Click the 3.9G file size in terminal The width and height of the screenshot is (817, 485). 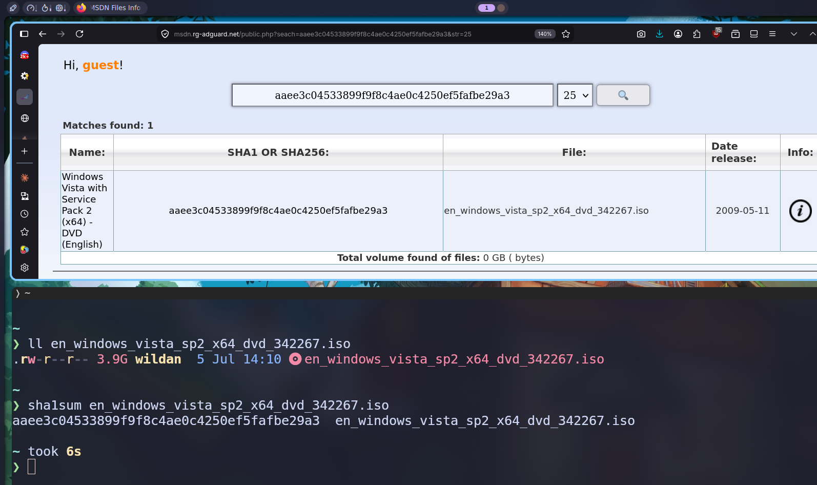(112, 359)
